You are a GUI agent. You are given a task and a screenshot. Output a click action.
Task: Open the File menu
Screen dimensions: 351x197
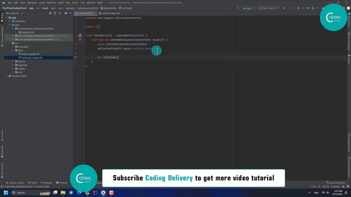click(x=10, y=3)
